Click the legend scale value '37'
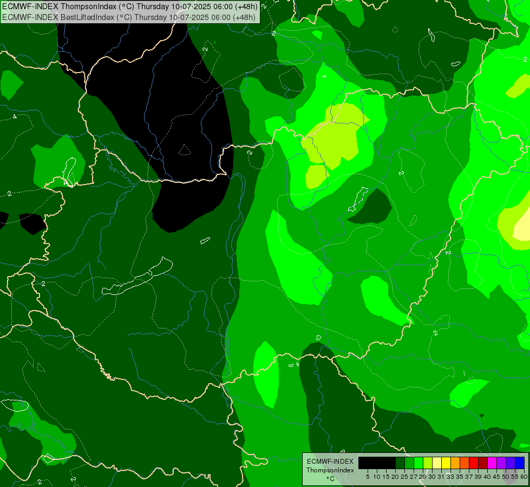Viewport: 530px width, 487px height. tap(469, 477)
